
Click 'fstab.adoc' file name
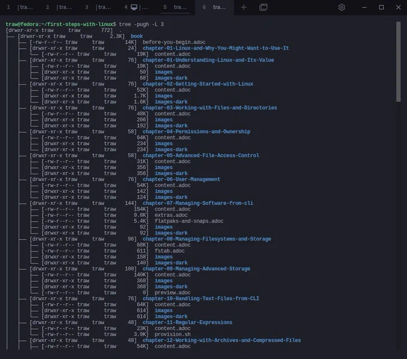[x=169, y=251]
